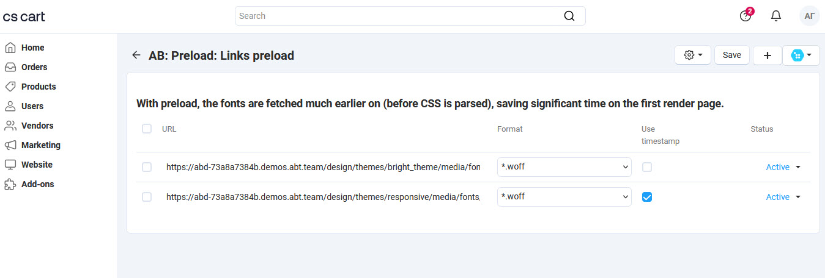Image resolution: width=825 pixels, height=278 pixels.
Task: Open Format dropdown for responsive row
Action: pos(564,197)
